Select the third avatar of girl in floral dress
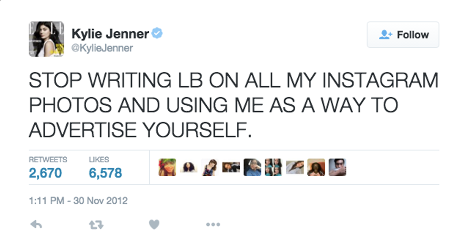Image resolution: width=467 pixels, height=252 pixels. pos(210,167)
